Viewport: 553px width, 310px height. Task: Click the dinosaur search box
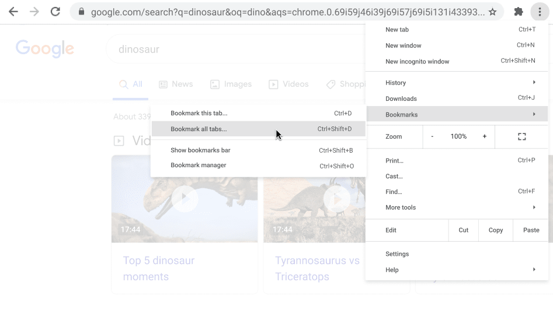click(235, 50)
